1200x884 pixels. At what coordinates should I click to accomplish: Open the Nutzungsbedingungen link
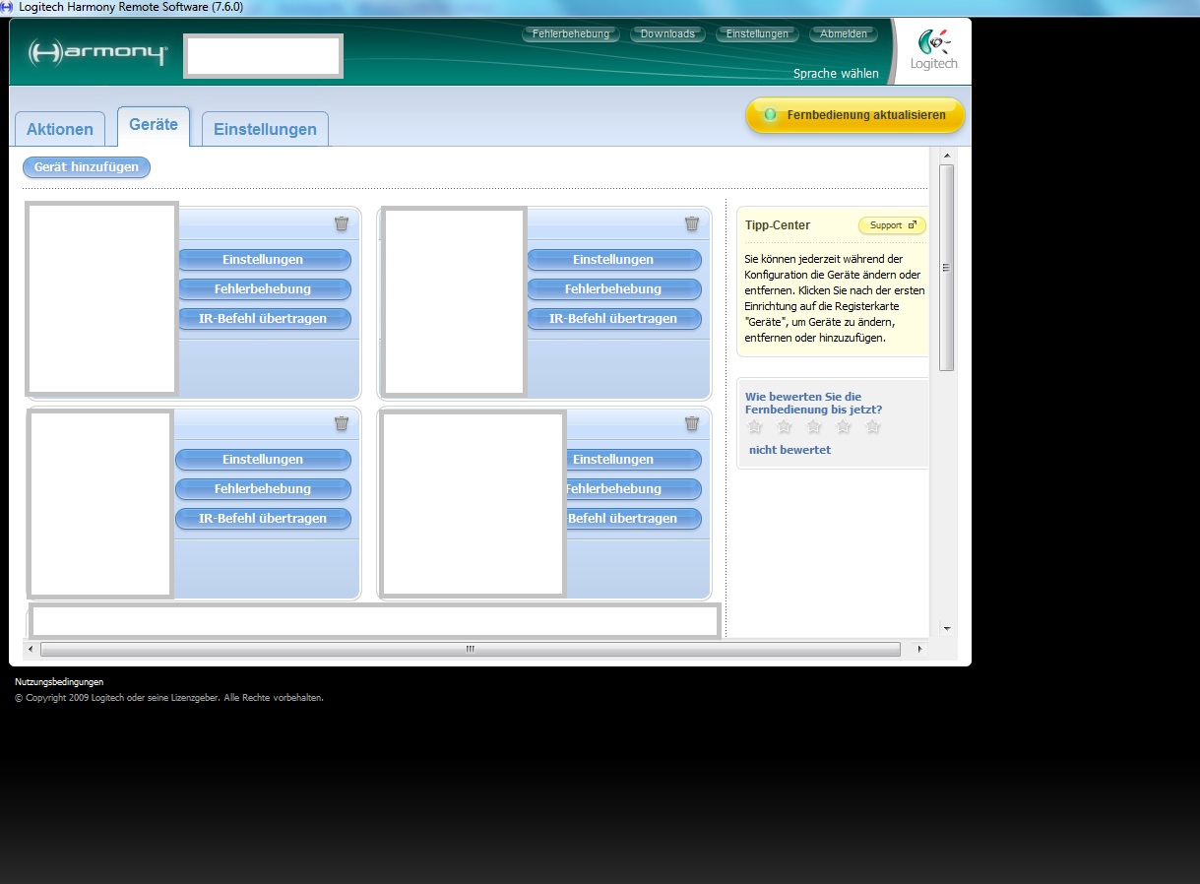[59, 681]
